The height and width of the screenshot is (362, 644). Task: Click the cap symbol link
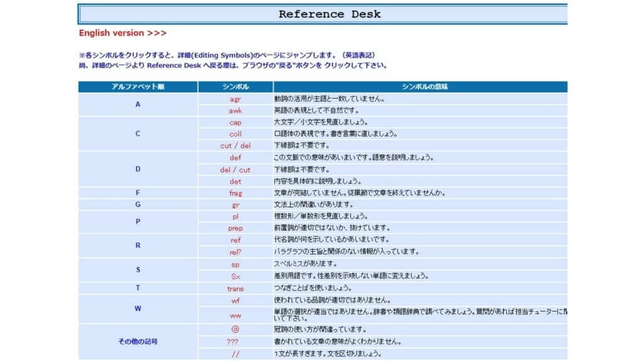(235, 123)
